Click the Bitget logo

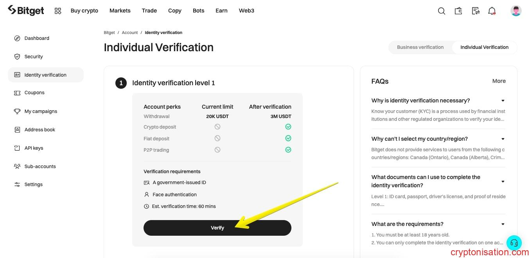tap(26, 11)
